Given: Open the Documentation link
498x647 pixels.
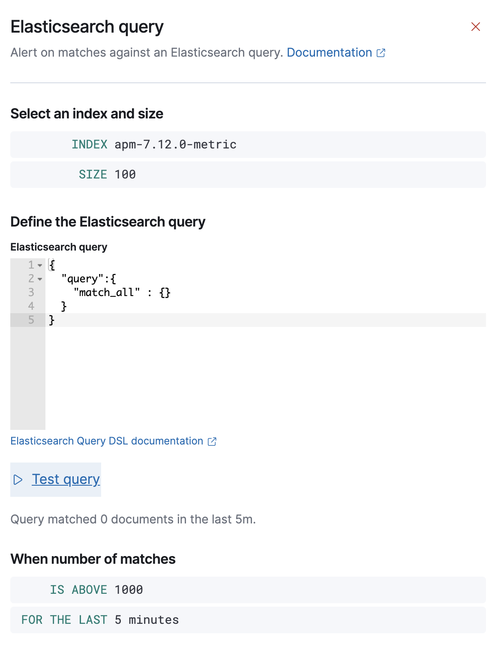Looking at the screenshot, I should tap(330, 53).
